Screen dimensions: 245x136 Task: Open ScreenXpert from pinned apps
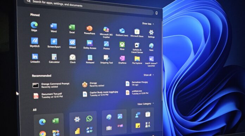coord(54,43)
